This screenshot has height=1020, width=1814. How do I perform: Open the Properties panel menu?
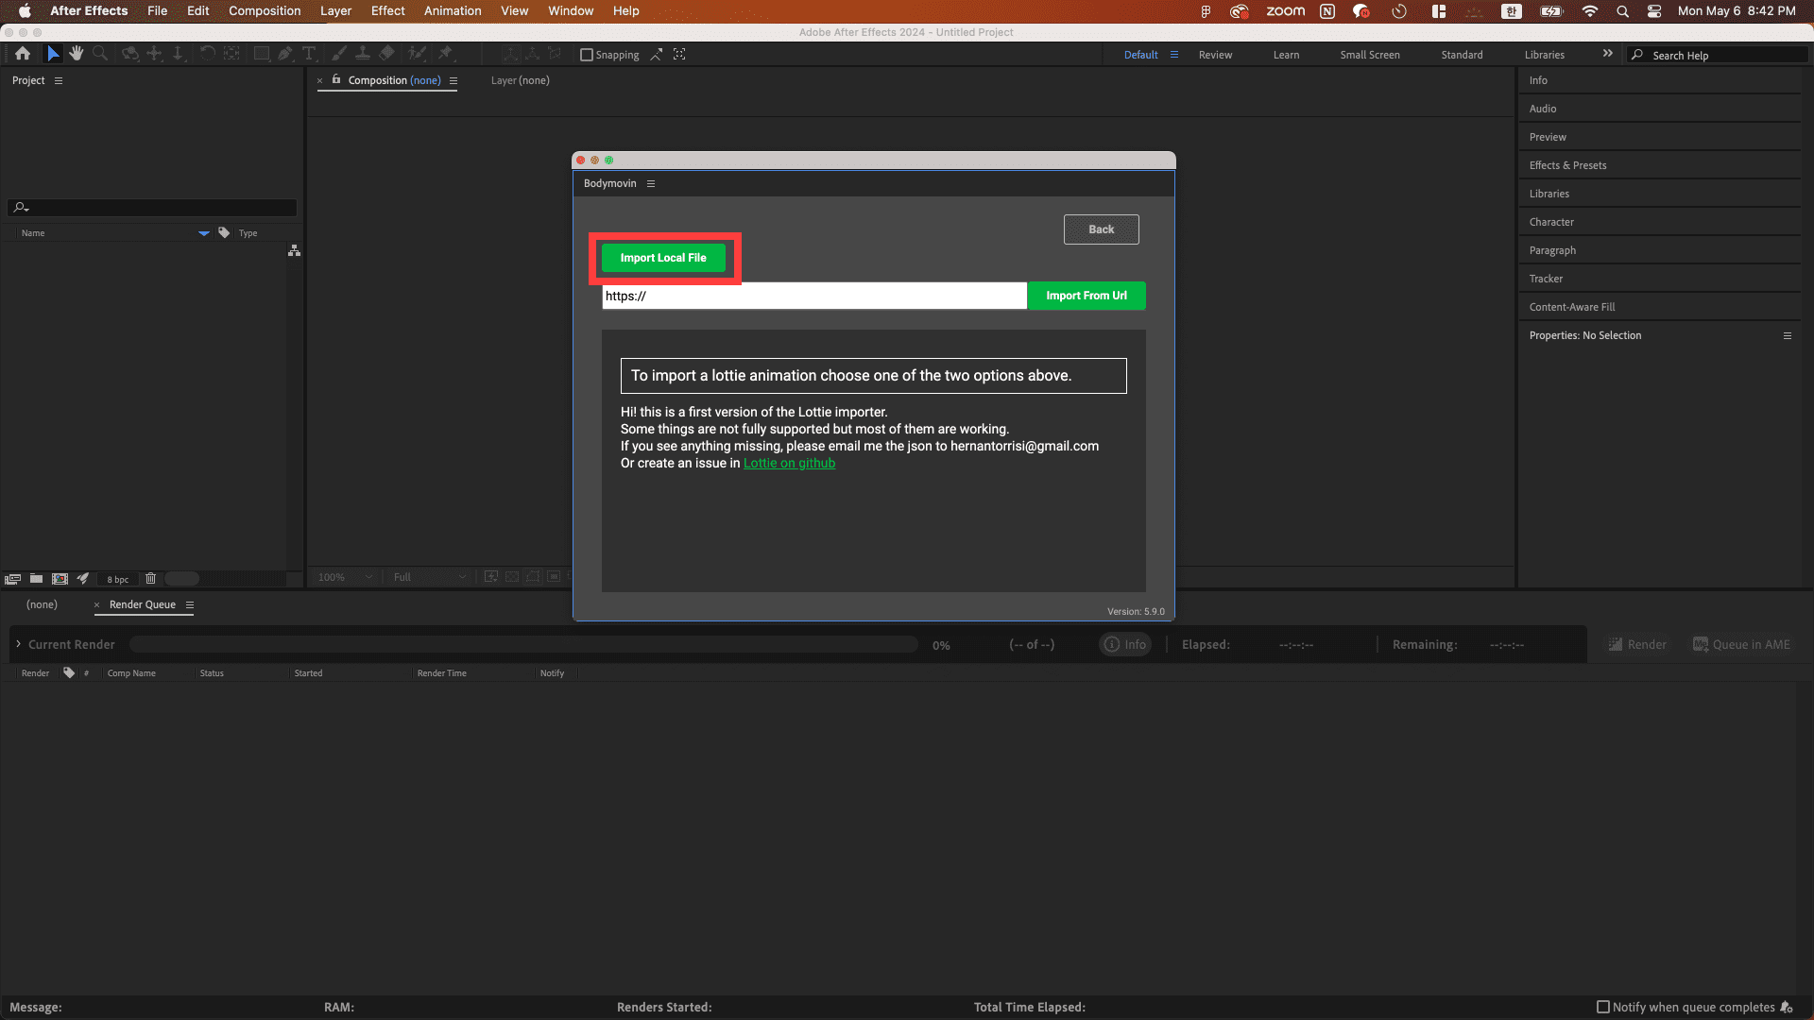1788,335
